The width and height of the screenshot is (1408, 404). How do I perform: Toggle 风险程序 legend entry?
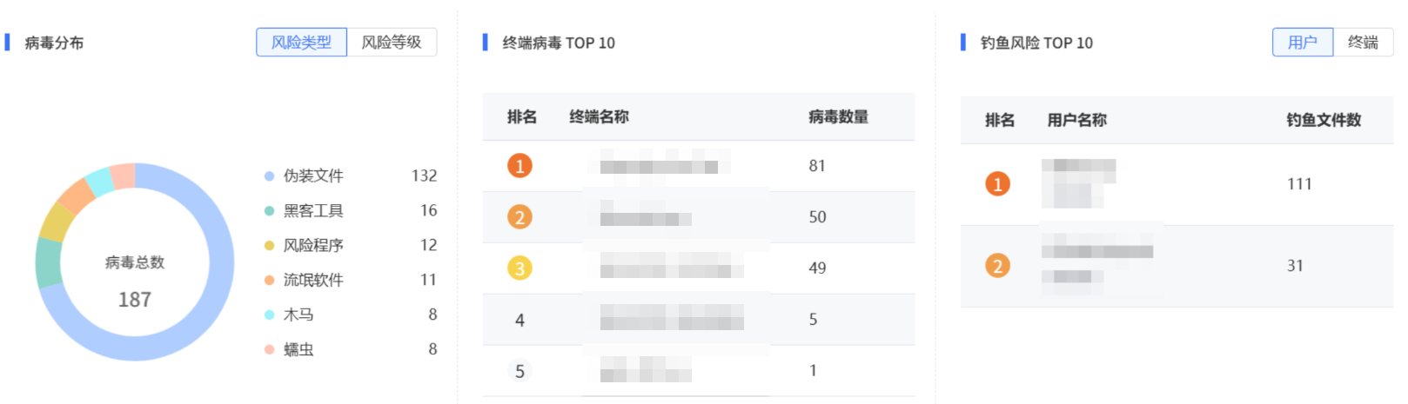[304, 245]
